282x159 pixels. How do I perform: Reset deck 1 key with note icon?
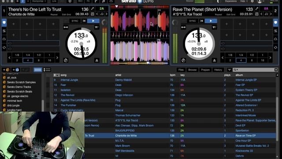pyautogui.click(x=102, y=14)
